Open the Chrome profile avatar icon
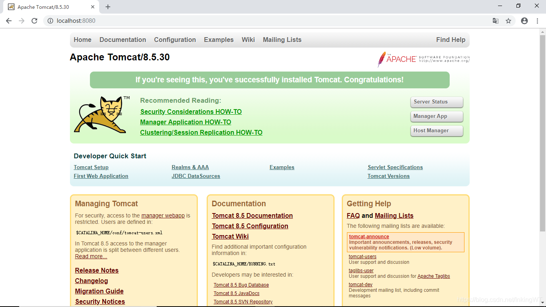The width and height of the screenshot is (546, 307). [524, 21]
